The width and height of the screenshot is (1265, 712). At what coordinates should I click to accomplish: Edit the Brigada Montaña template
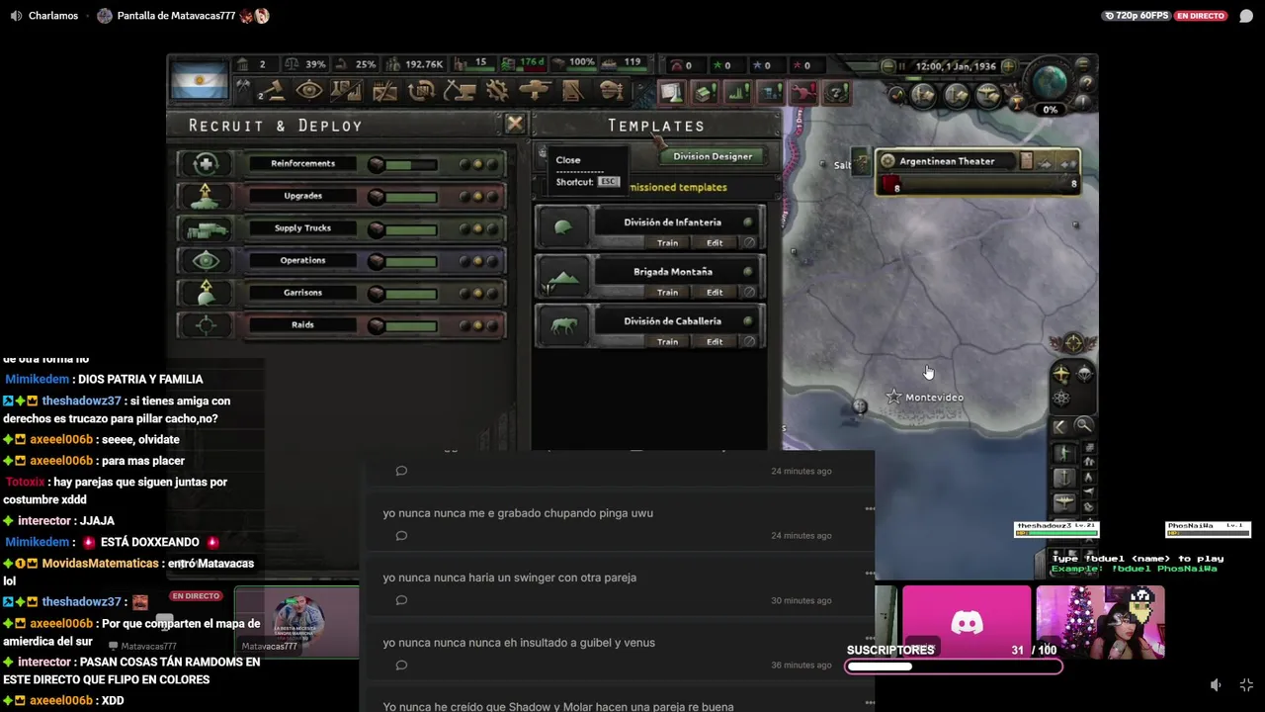click(x=715, y=293)
